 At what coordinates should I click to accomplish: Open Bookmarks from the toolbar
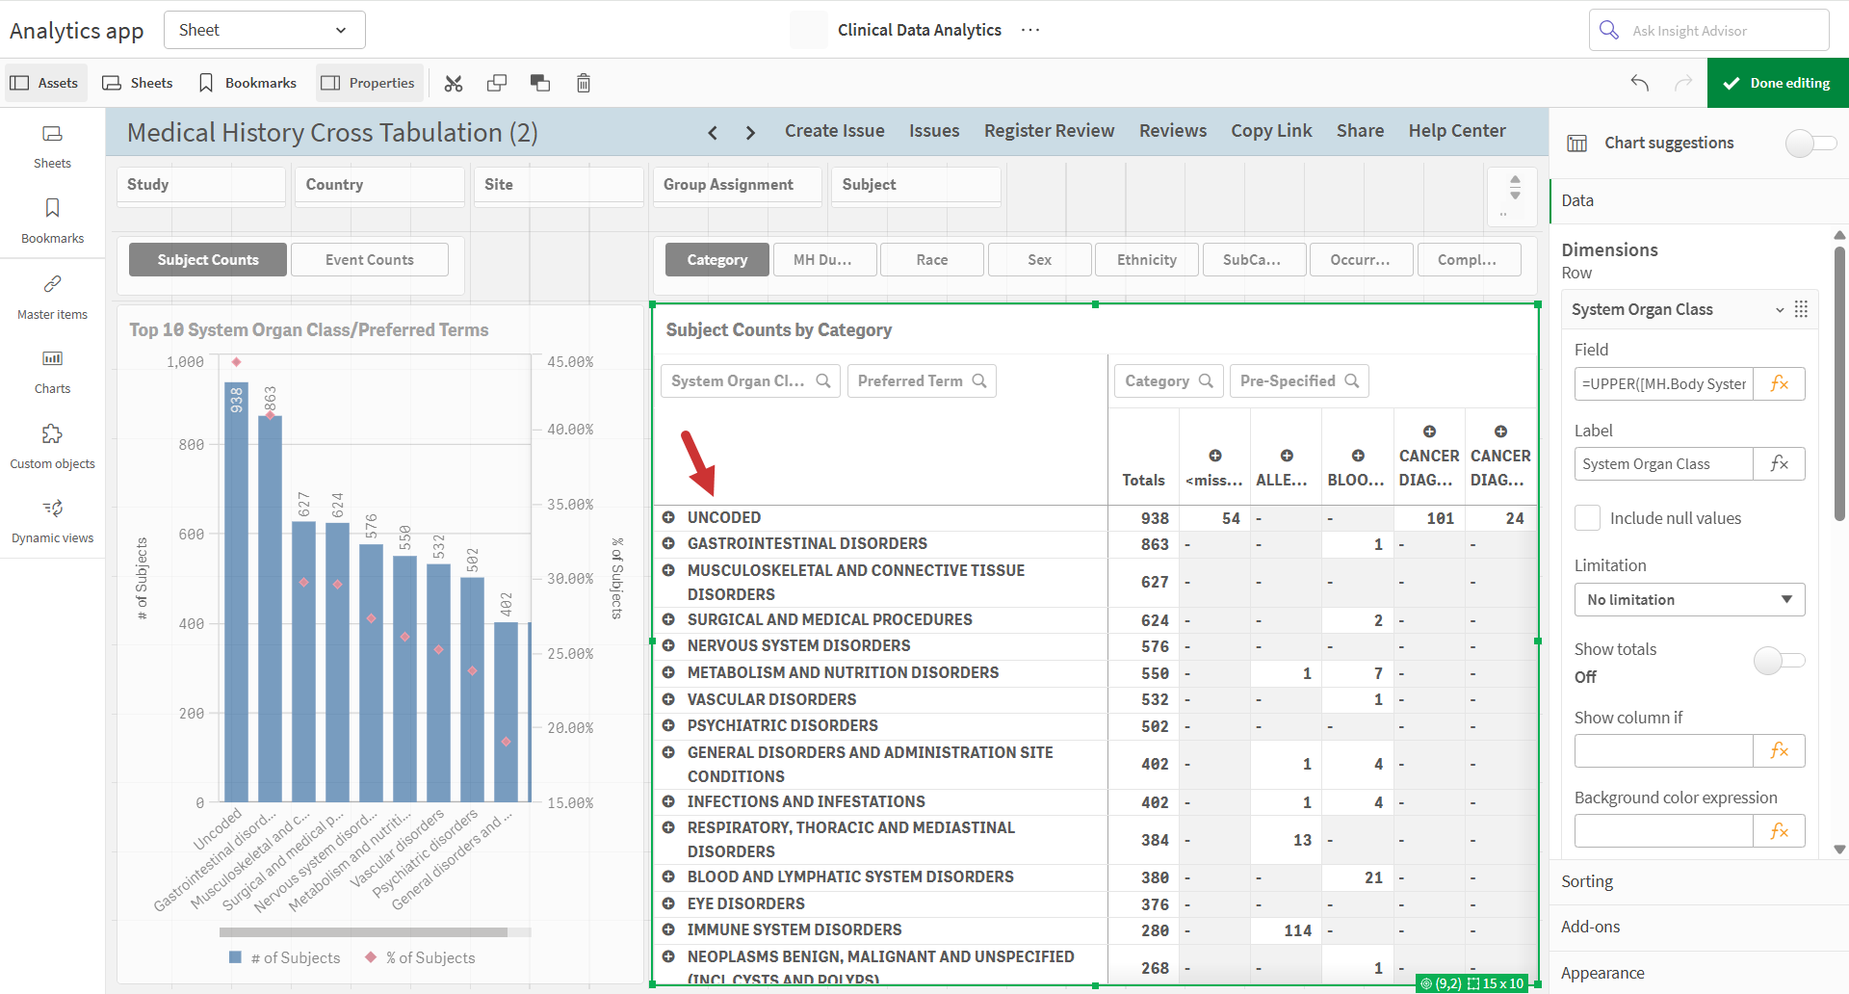[247, 83]
